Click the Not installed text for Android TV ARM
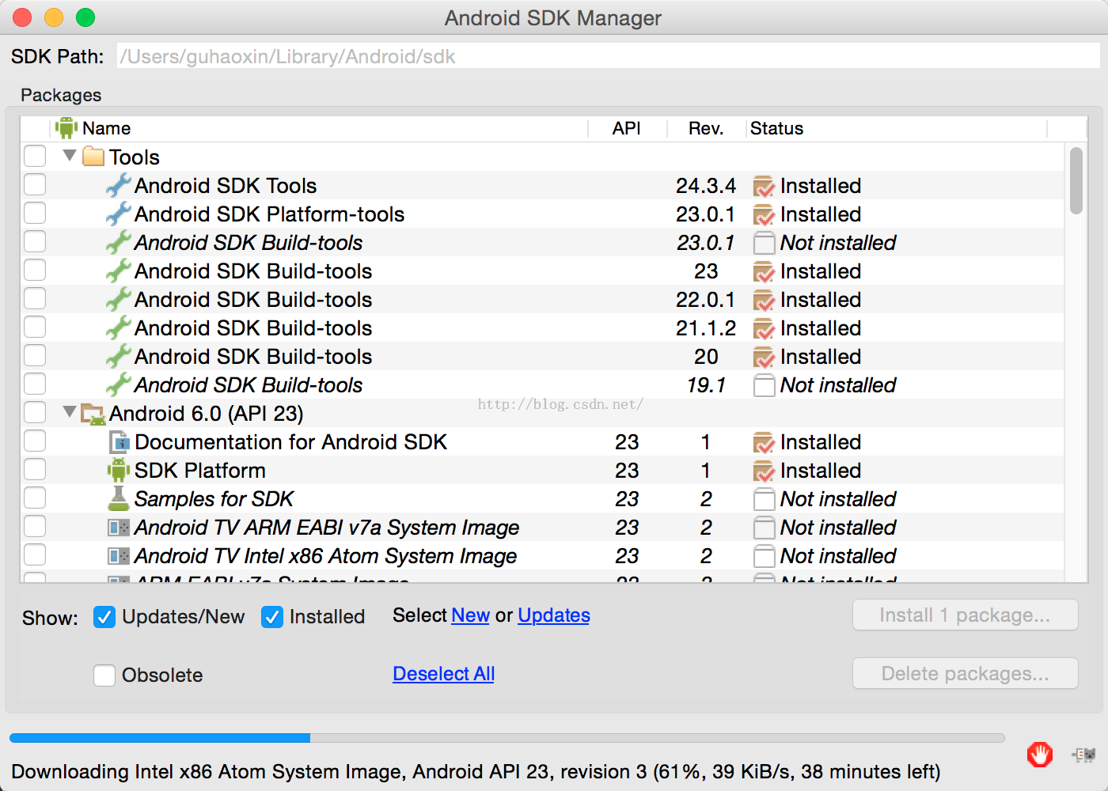1108x791 pixels. pos(838,528)
